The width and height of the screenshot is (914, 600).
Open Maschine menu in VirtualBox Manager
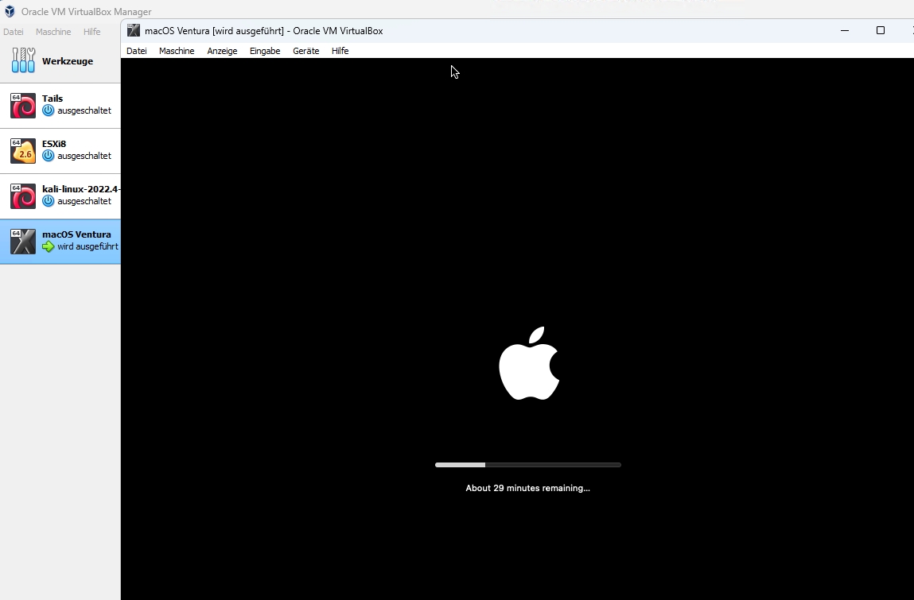[53, 32]
